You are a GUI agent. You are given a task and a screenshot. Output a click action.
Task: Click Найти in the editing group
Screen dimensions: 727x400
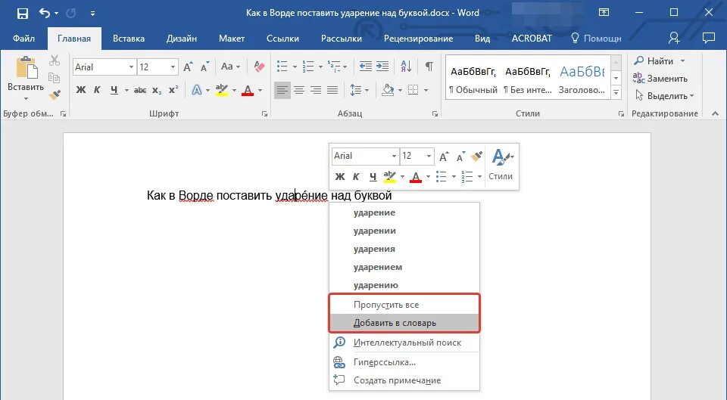(x=659, y=61)
